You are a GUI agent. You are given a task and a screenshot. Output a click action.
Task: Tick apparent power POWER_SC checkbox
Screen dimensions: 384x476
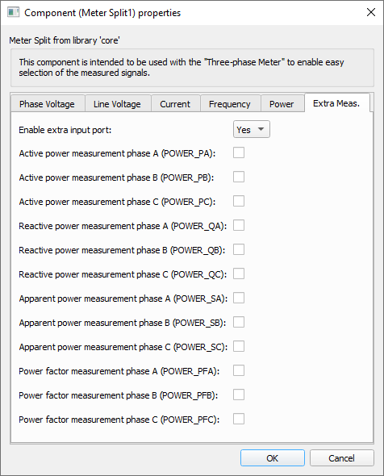pos(239,346)
